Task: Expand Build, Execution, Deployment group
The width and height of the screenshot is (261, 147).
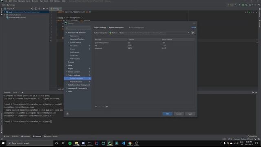Action: click(66, 85)
